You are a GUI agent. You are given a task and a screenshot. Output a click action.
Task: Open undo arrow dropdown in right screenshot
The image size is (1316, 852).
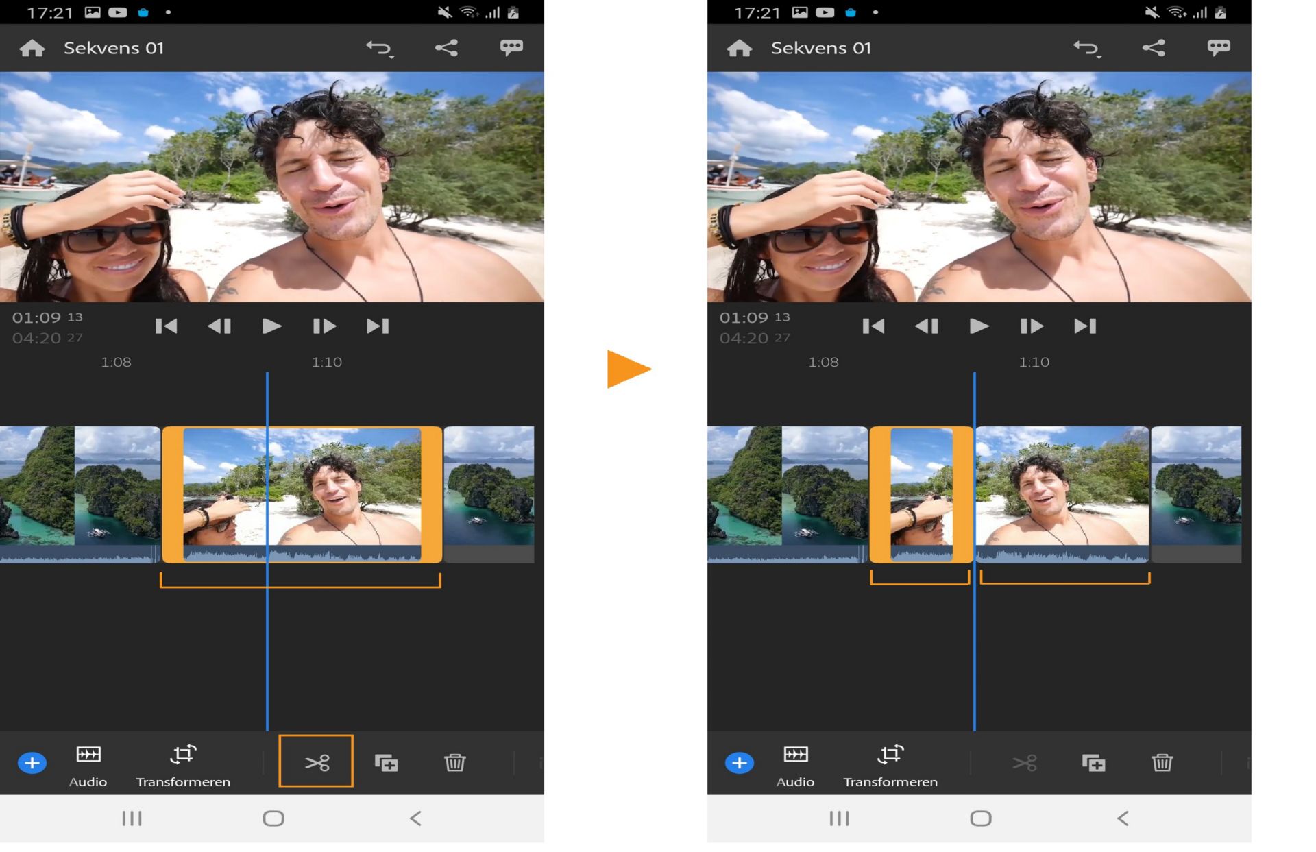point(1086,48)
